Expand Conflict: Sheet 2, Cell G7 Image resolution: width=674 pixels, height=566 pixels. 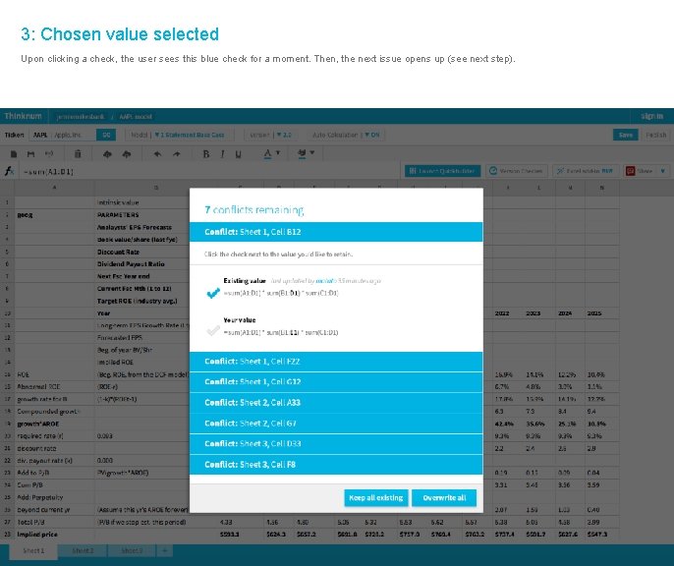click(x=336, y=424)
